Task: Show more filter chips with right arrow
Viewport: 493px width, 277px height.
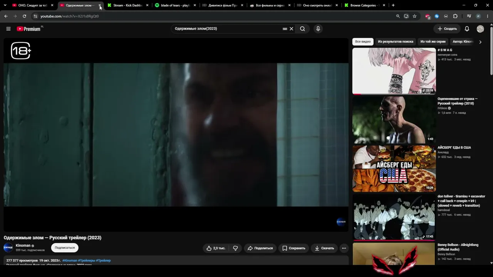Action: pyautogui.click(x=480, y=42)
